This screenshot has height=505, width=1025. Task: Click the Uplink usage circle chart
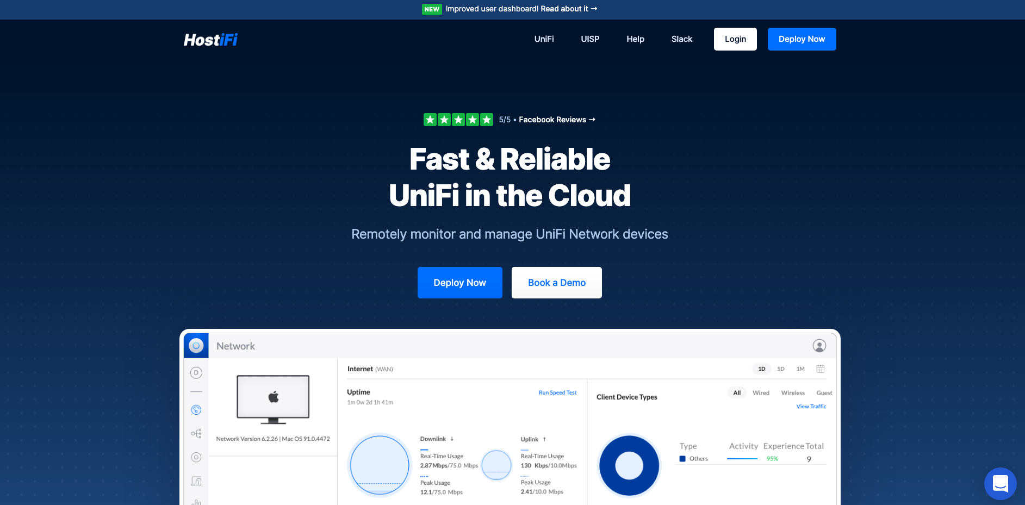496,465
